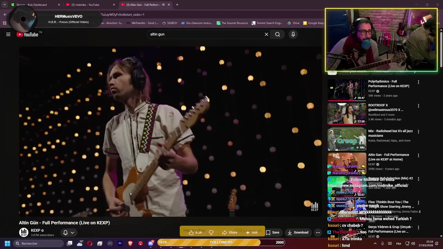Launch Opera from the taskbar
This screenshot has height=249, width=443.
90,243
